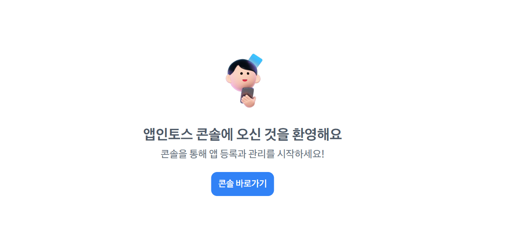The image size is (506, 240).
Task: Click the word 관리를 in subtitle
Action: (262, 154)
